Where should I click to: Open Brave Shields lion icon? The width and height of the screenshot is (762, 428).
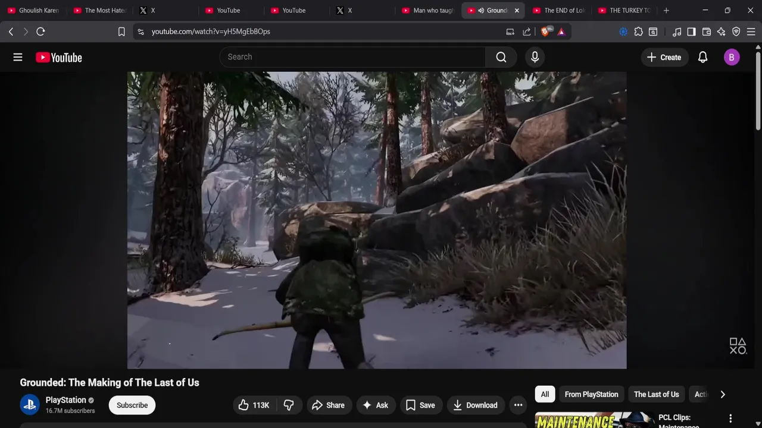[545, 32]
